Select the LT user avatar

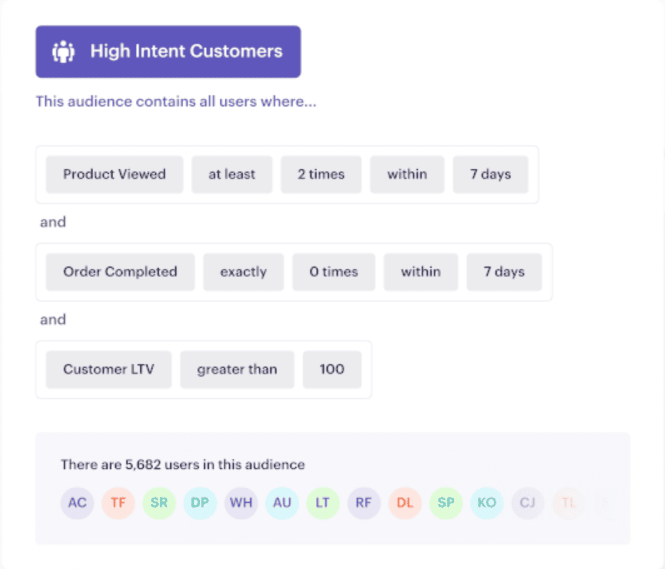click(323, 503)
